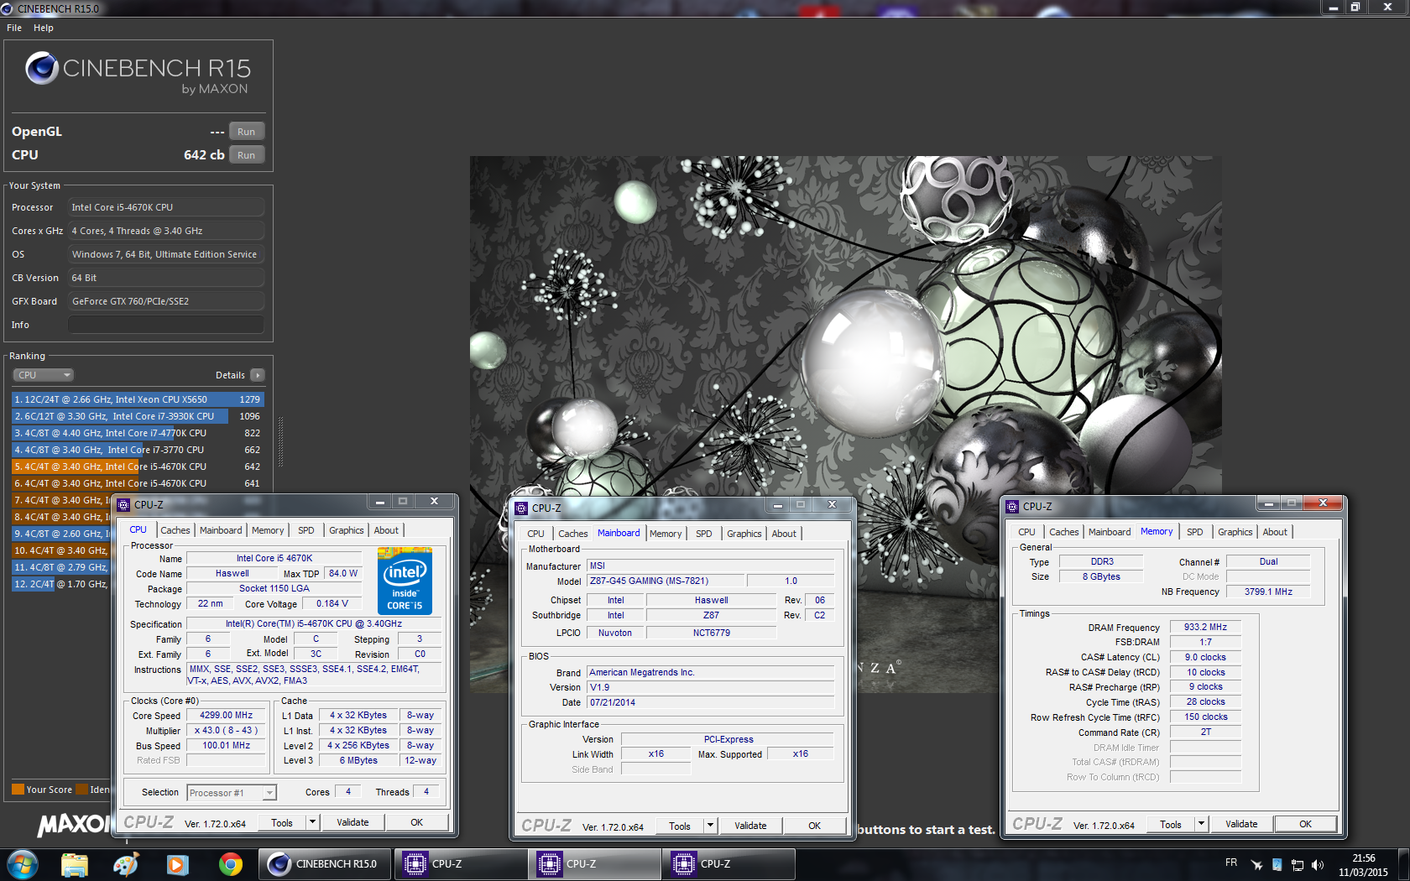Open About tab in CPU-Z CPU window
The height and width of the screenshot is (881, 1410).
tap(386, 530)
